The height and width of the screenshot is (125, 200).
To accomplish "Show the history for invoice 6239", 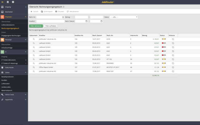I will [173, 39].
